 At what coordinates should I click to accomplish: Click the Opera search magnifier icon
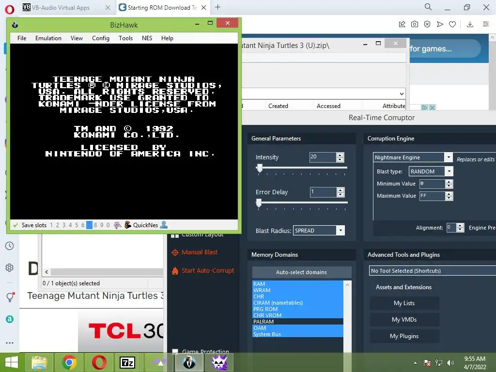(428, 7)
